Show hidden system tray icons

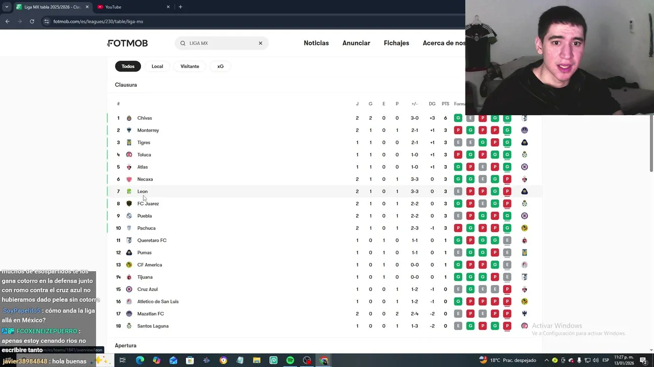(546, 360)
